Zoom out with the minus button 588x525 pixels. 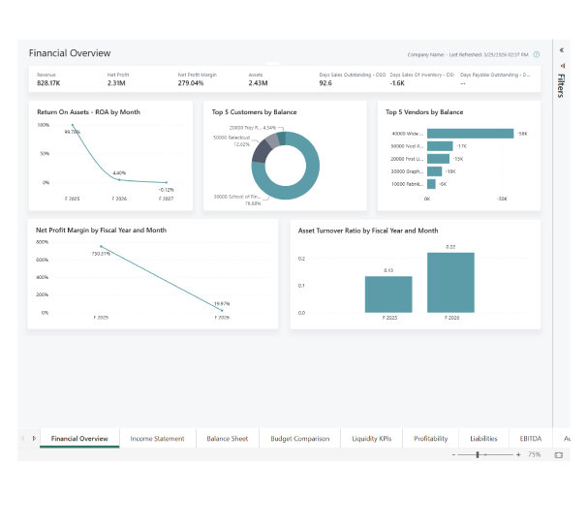(453, 454)
